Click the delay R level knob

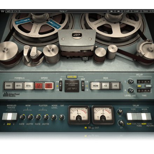130,90
